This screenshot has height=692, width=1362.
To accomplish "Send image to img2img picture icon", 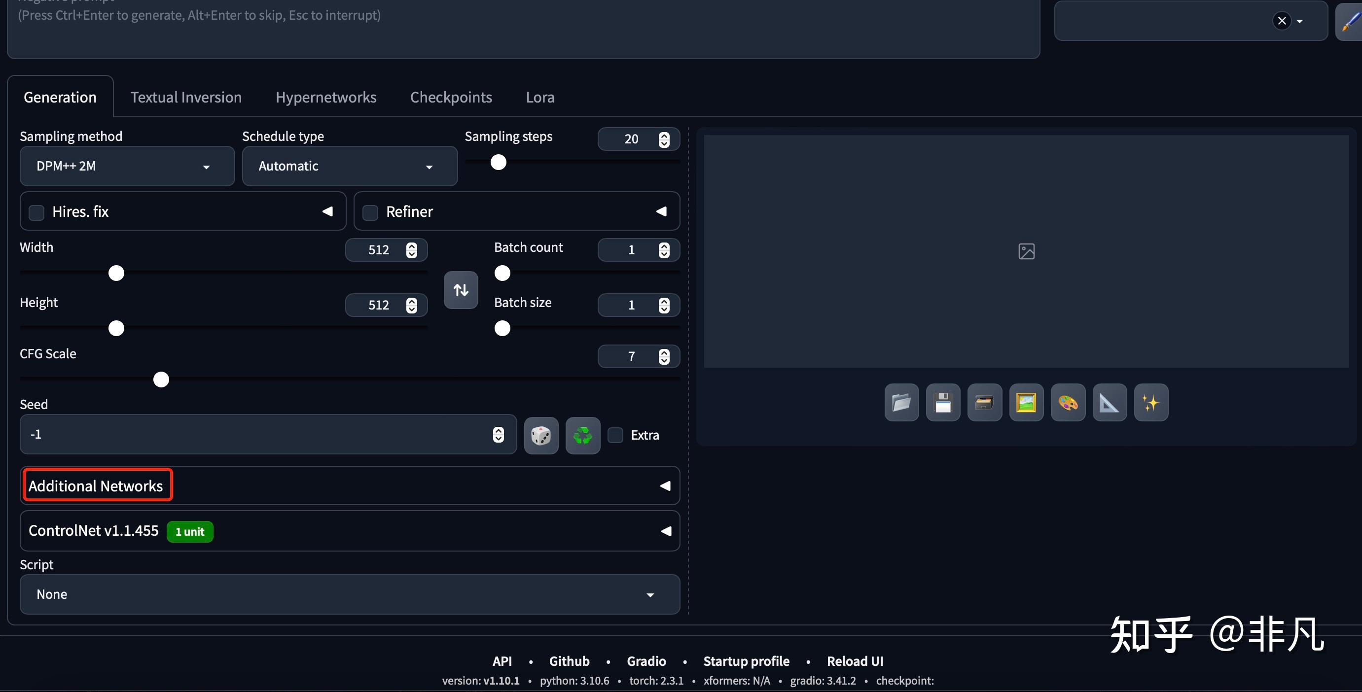I will tap(1026, 403).
